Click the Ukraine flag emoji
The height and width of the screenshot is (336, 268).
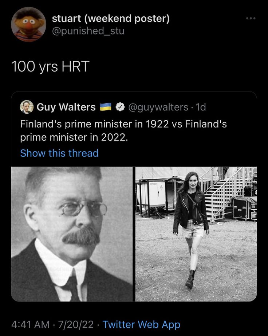pos(106,107)
